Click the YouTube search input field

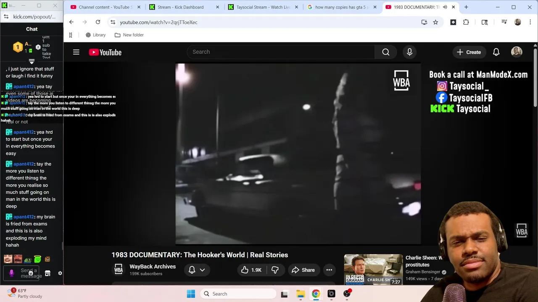(281, 52)
